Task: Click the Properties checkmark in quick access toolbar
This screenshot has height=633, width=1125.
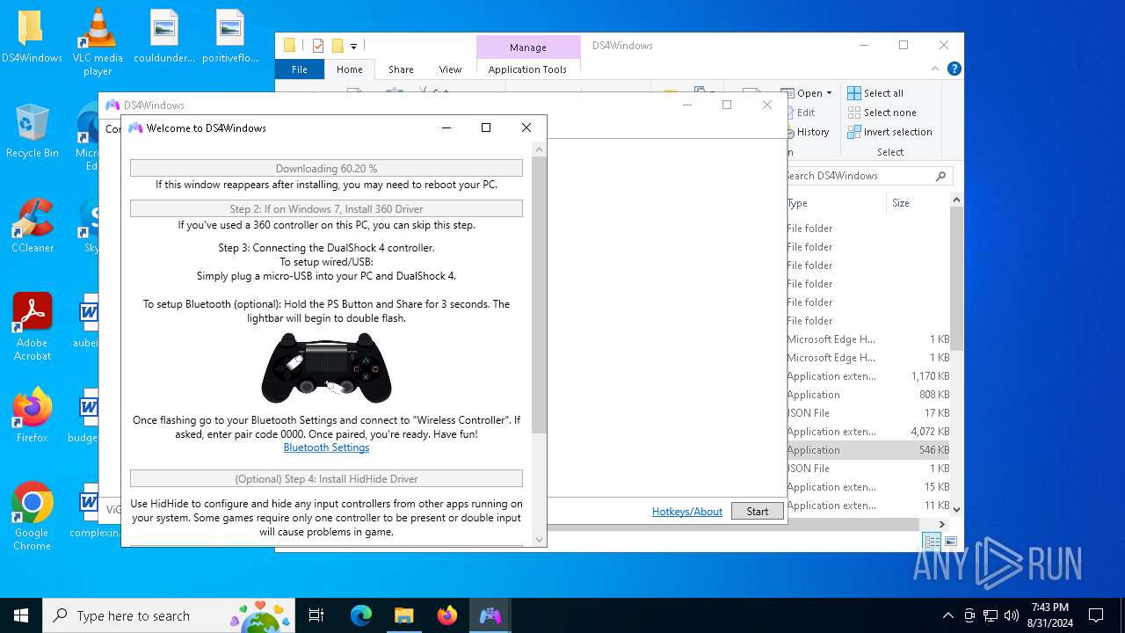Action: (x=317, y=46)
